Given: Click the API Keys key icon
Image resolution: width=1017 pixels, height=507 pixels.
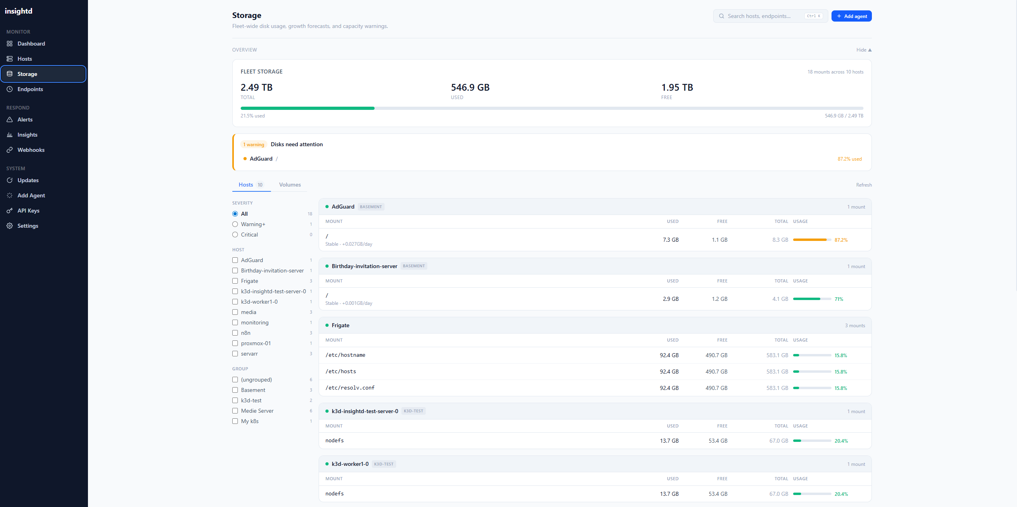Looking at the screenshot, I should (x=10, y=211).
